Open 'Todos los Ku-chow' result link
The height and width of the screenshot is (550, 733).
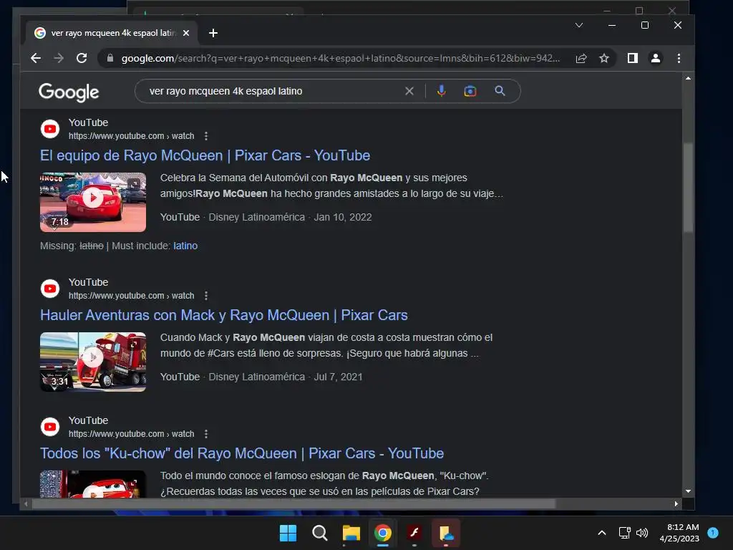click(x=242, y=453)
